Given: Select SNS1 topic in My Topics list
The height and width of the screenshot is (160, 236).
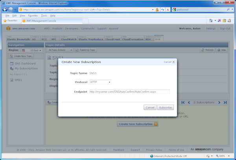Looking at the screenshot, I should pos(16,80).
